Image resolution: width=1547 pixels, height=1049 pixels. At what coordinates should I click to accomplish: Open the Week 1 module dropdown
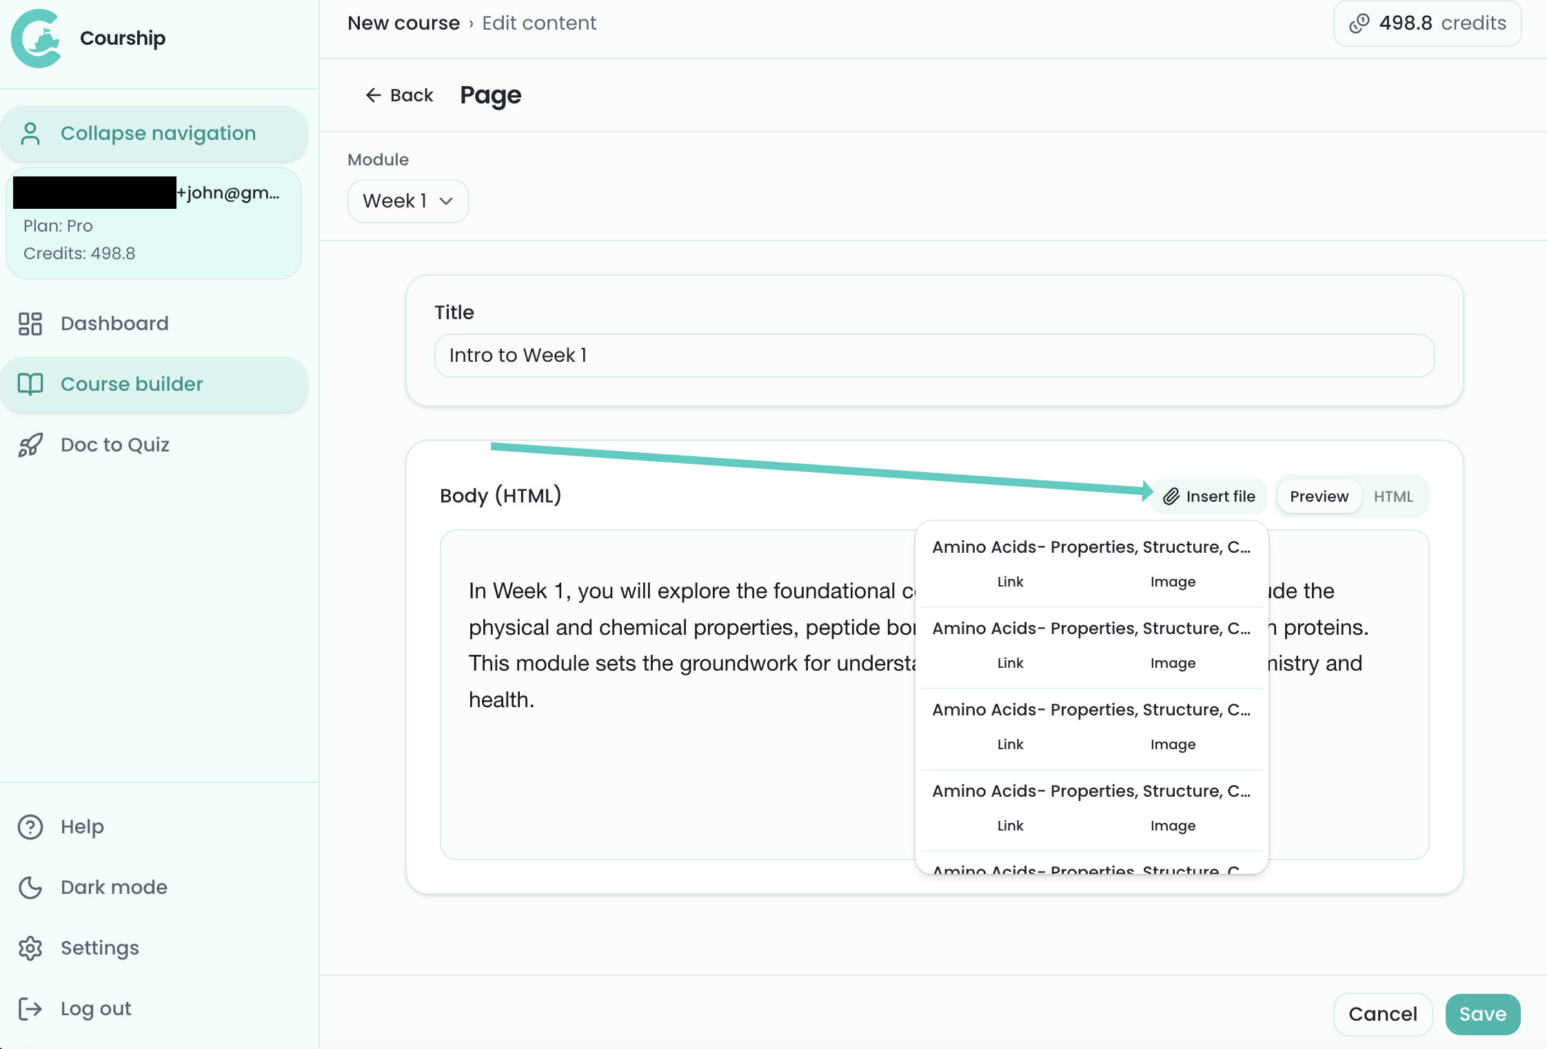point(408,201)
